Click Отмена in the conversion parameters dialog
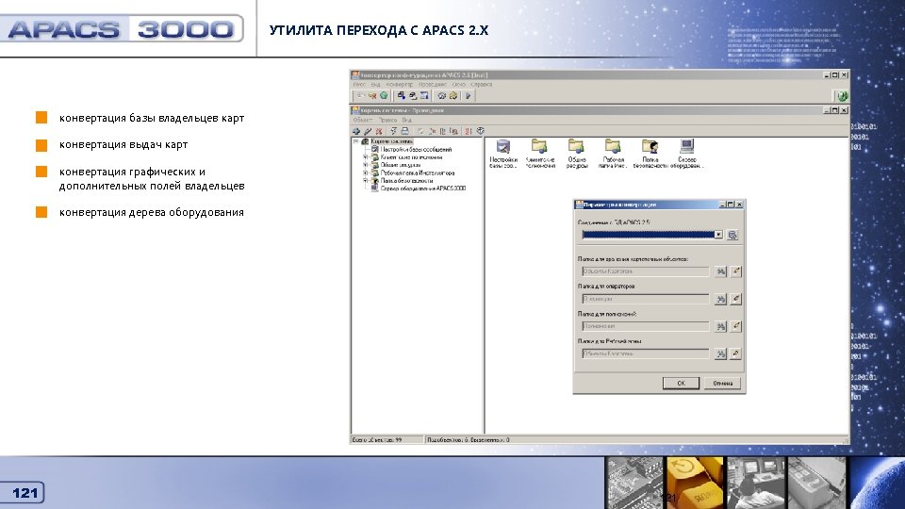Viewport: 905px width, 509px height. [x=723, y=384]
